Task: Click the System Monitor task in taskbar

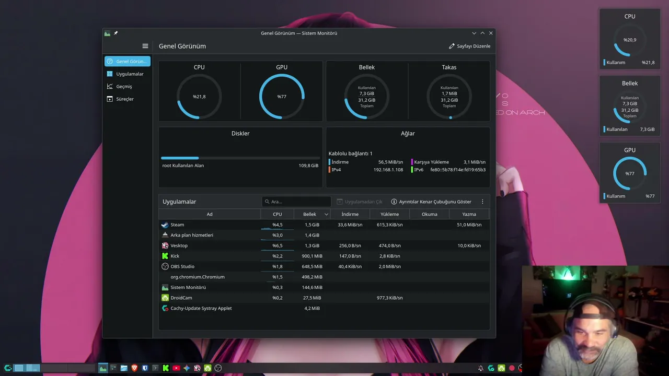Action: pos(103,368)
